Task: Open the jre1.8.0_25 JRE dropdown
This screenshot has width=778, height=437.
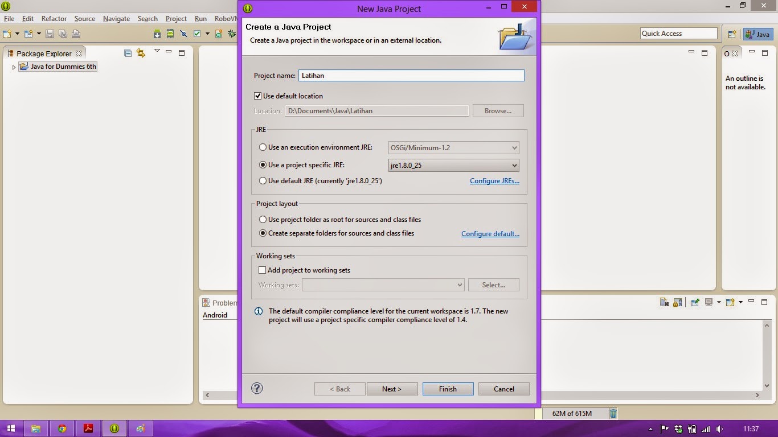Action: tap(453, 166)
